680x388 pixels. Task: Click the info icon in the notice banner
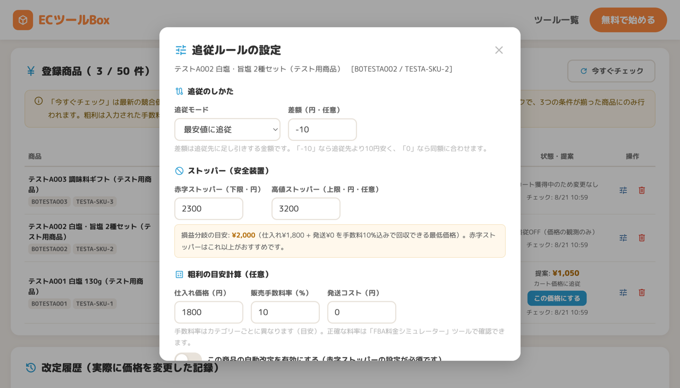pyautogui.click(x=39, y=101)
